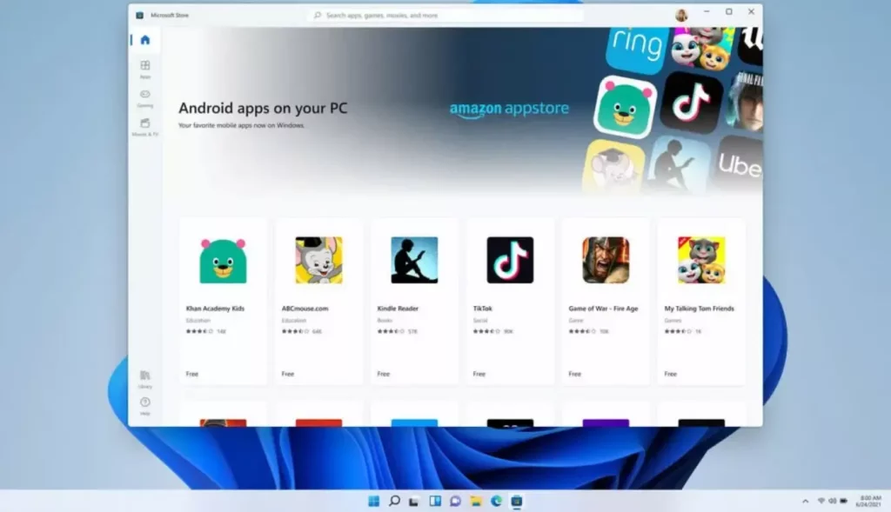The height and width of the screenshot is (512, 891).
Task: Open the taskbar clock and date
Action: tap(870, 501)
